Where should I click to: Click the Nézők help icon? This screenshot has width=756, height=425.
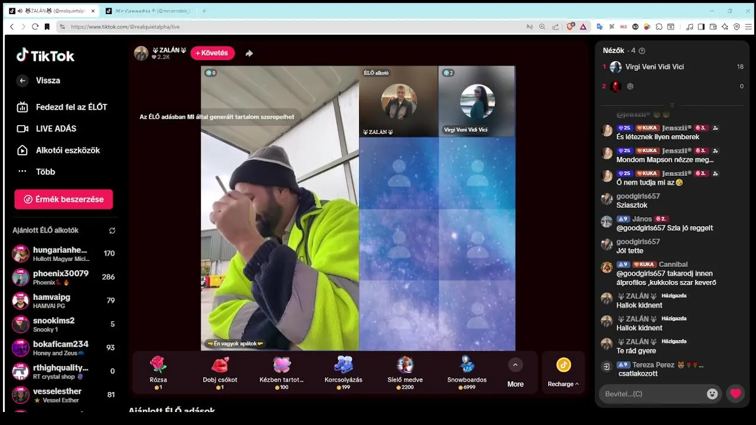click(642, 51)
